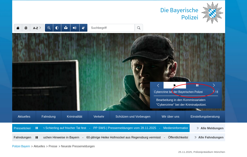Screen dimensions: 247x157
Task: Go to previous slide in carousel
Action: pyautogui.click(x=158, y=85)
